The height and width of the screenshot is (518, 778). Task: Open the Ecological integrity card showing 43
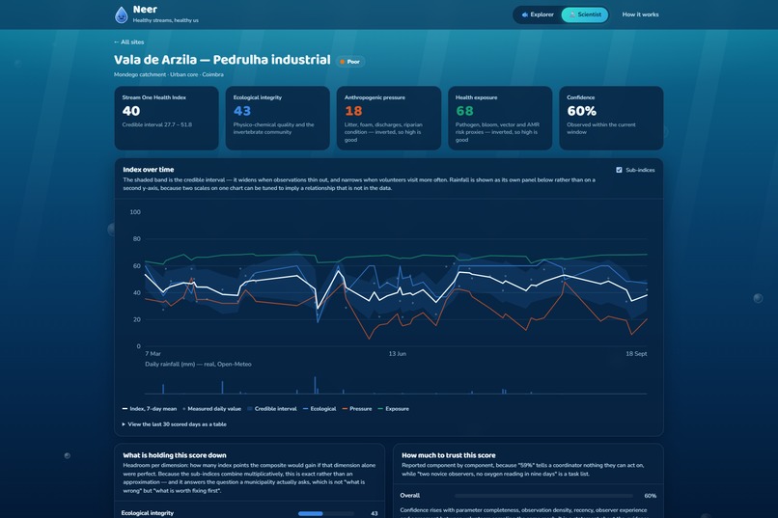(x=277, y=118)
